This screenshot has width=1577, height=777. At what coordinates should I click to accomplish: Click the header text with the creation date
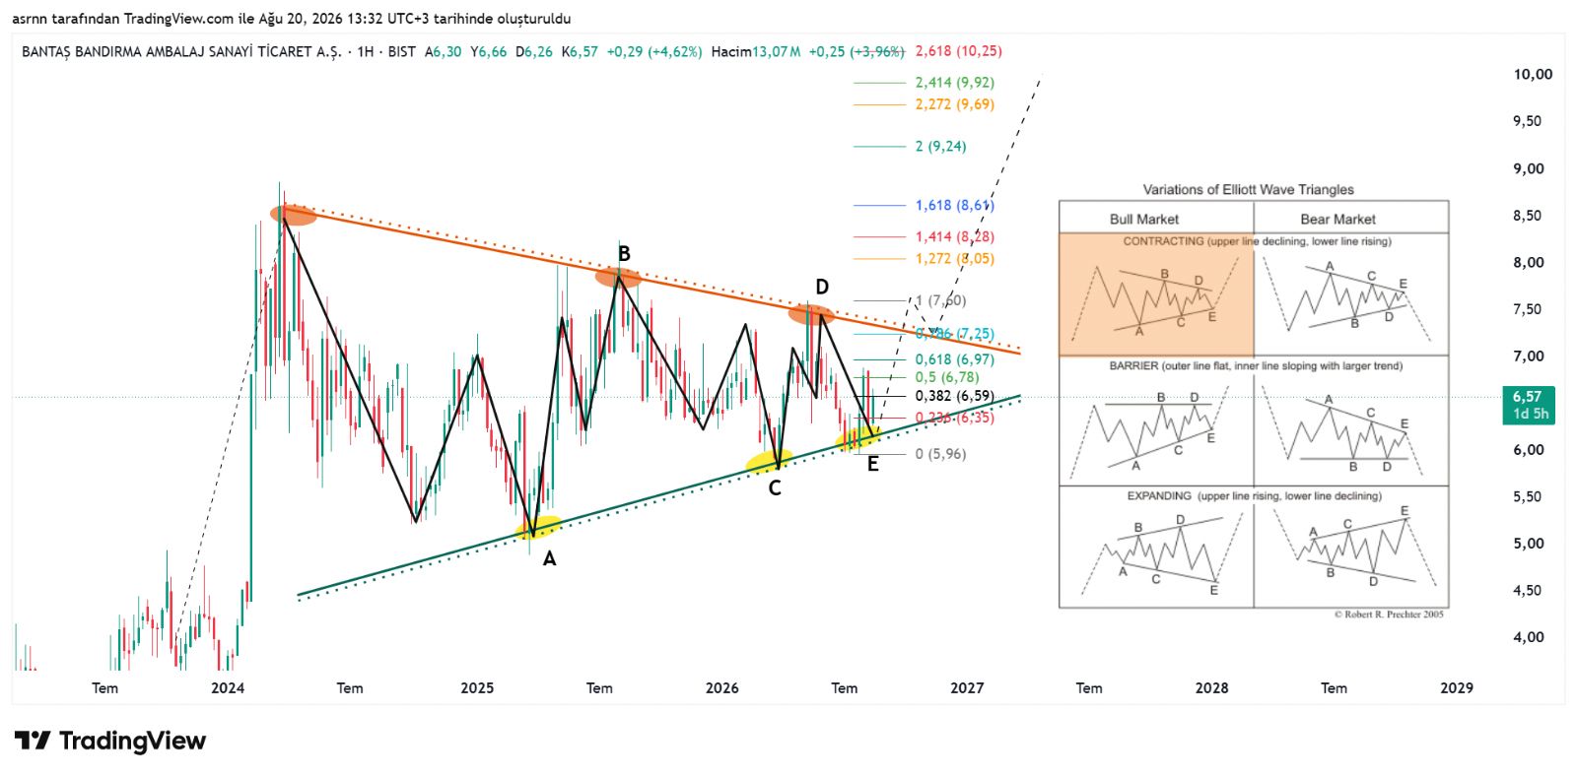pos(291,19)
